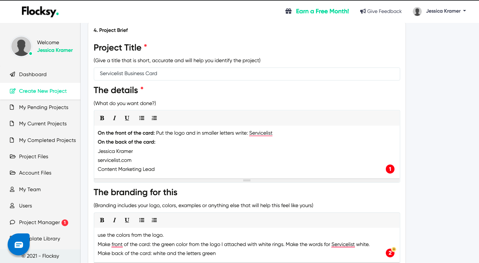Click the Project Manager notification badge
The width and height of the screenshot is (479, 263).
point(65,223)
